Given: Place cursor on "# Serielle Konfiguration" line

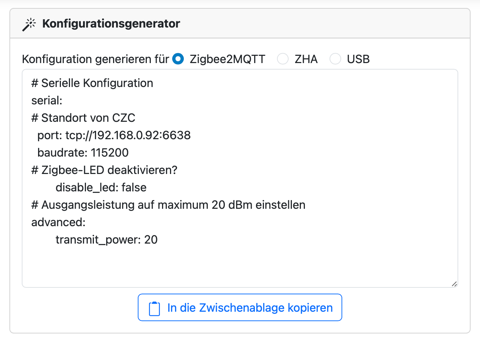Looking at the screenshot, I should pos(92,83).
